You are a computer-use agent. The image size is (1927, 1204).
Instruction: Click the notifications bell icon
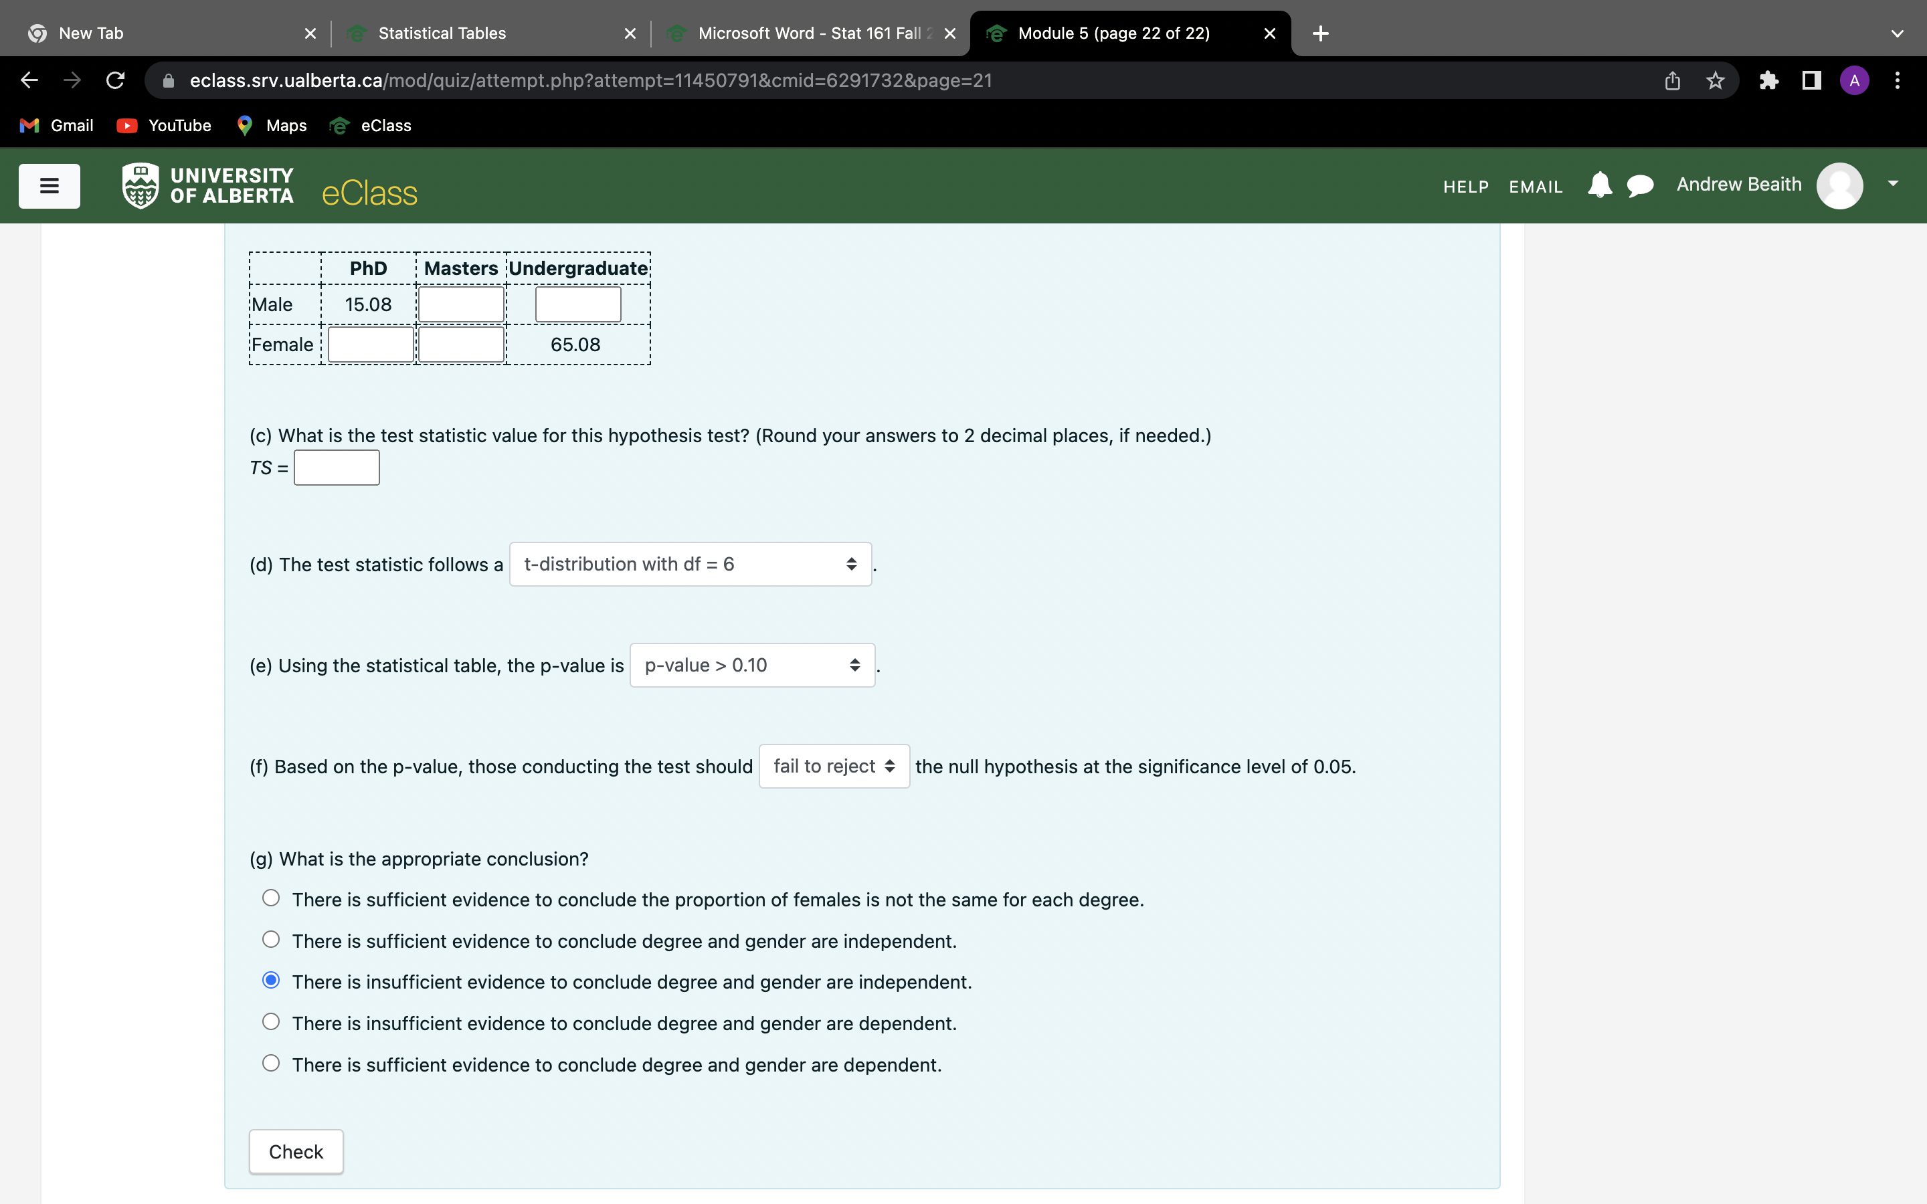(1599, 185)
